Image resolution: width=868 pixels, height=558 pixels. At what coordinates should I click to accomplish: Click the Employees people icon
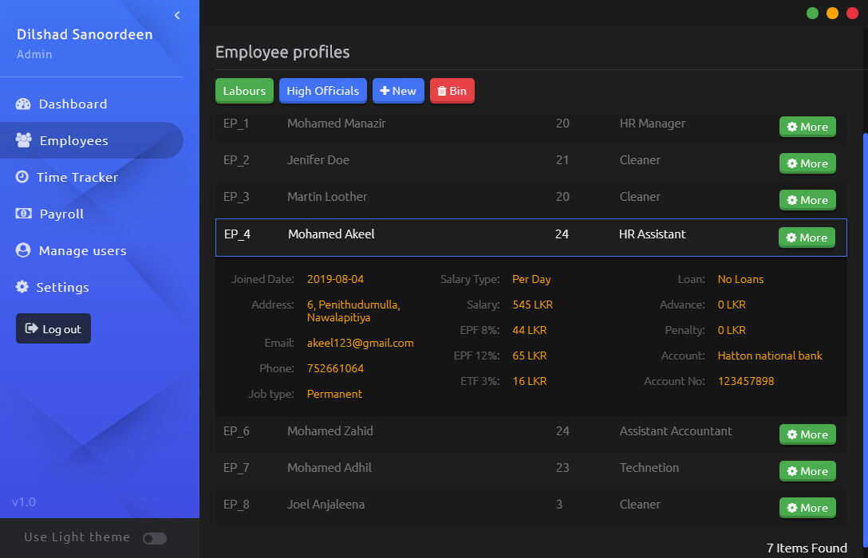coord(24,140)
